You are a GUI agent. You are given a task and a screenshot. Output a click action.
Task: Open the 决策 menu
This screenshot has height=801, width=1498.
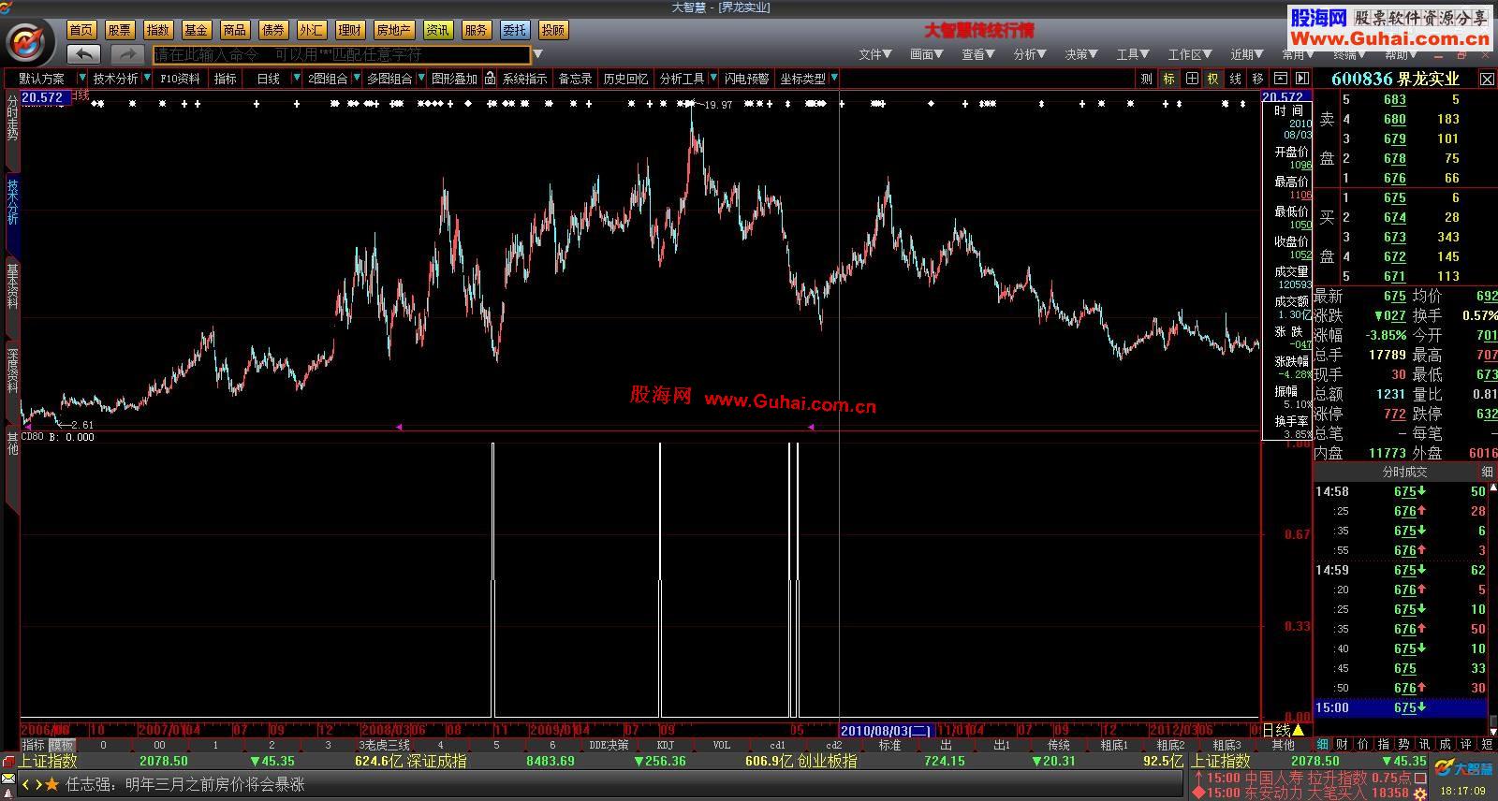click(1080, 54)
